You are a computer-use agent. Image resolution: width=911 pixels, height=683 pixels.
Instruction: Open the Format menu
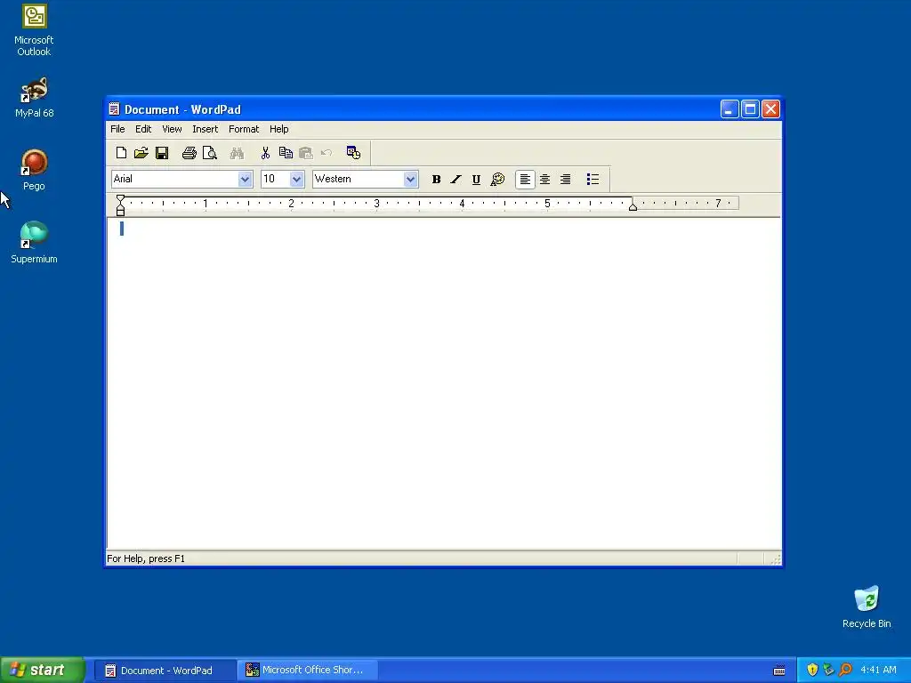click(x=244, y=129)
